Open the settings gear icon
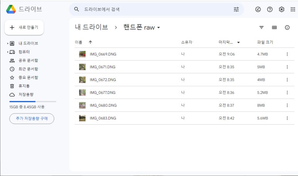298x176 pixels. (281, 9)
